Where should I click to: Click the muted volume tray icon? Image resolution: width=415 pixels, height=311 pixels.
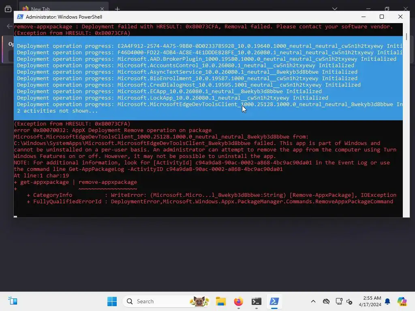coord(349,301)
